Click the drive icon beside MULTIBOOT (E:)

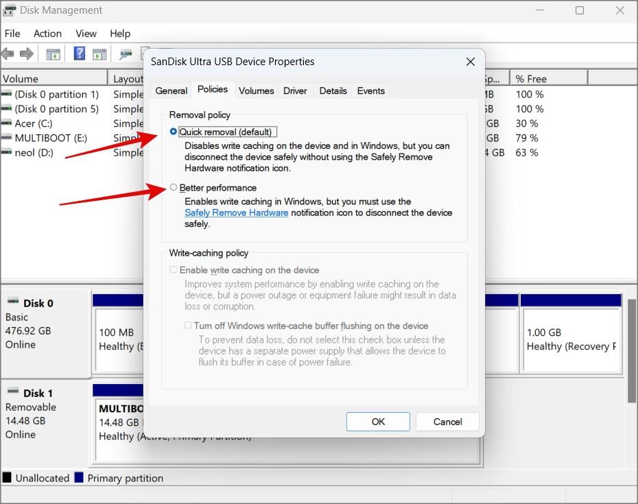6,138
